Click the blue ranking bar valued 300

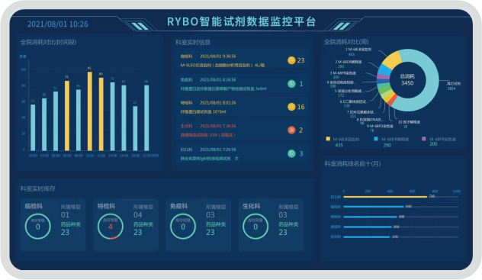[370, 217]
